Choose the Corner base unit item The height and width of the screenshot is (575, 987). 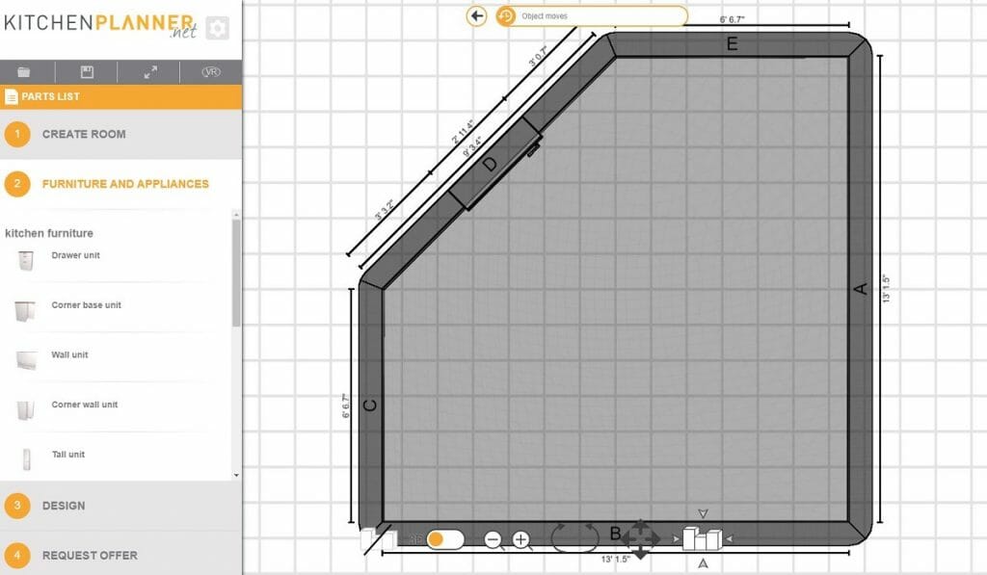(x=86, y=306)
